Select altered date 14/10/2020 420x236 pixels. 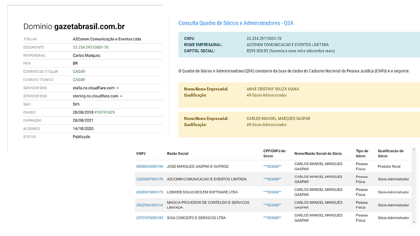83,128
